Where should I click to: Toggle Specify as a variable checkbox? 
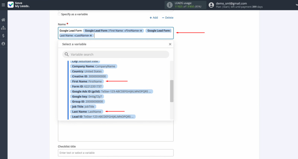click(59, 14)
